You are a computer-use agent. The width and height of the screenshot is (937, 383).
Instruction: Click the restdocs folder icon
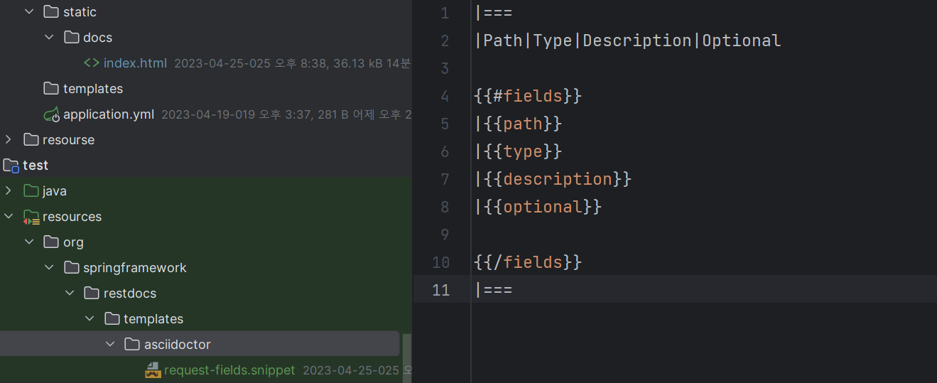(x=92, y=293)
